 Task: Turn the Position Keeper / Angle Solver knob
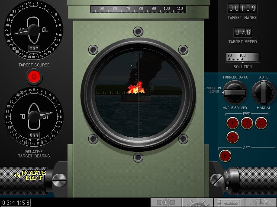[235, 92]
